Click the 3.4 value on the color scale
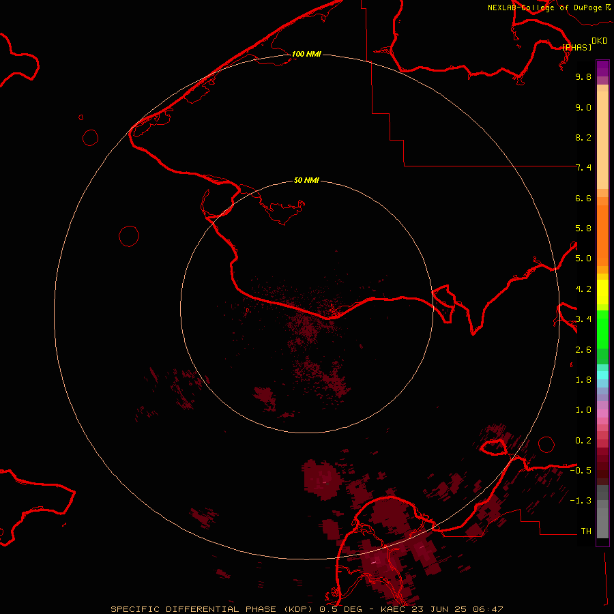The height and width of the screenshot is (614, 614). tap(583, 319)
